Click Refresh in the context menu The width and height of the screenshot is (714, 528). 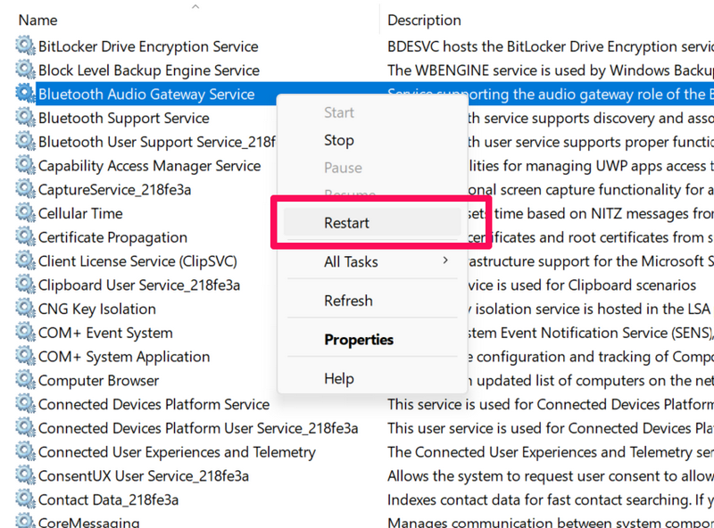[348, 301]
